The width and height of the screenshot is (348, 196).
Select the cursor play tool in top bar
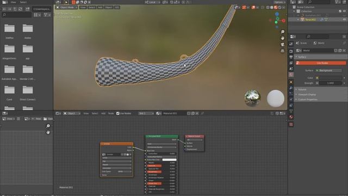66,2
